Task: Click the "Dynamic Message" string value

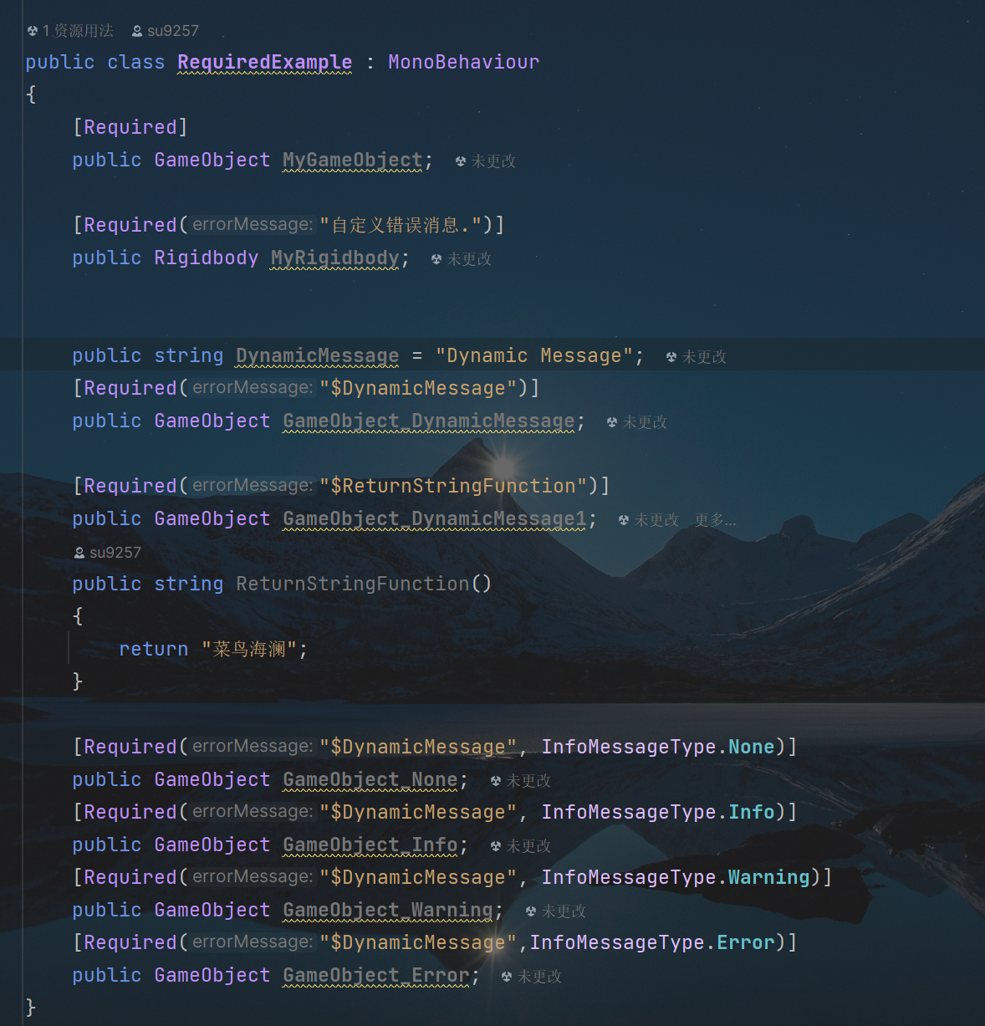Action: point(534,355)
